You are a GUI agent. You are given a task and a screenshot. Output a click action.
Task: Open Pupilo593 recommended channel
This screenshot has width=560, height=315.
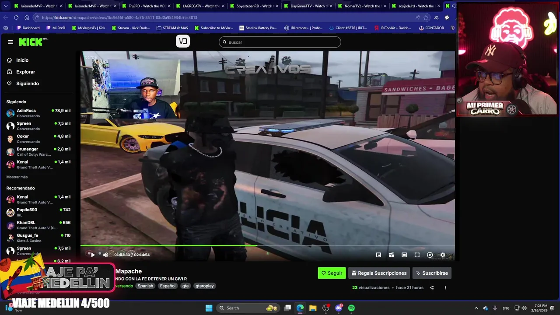pos(38,212)
